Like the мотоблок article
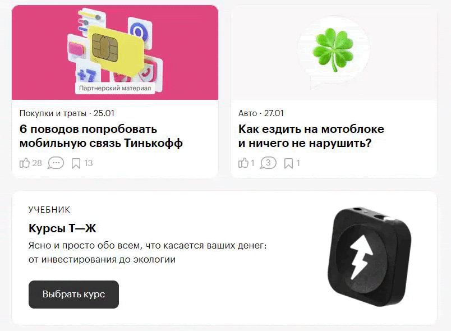Viewport: 451px width, 331px height. [x=243, y=163]
